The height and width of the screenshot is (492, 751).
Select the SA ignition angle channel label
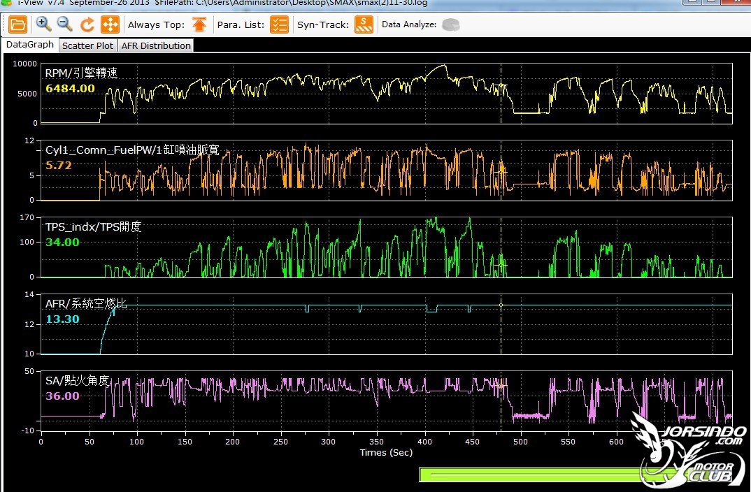point(77,380)
